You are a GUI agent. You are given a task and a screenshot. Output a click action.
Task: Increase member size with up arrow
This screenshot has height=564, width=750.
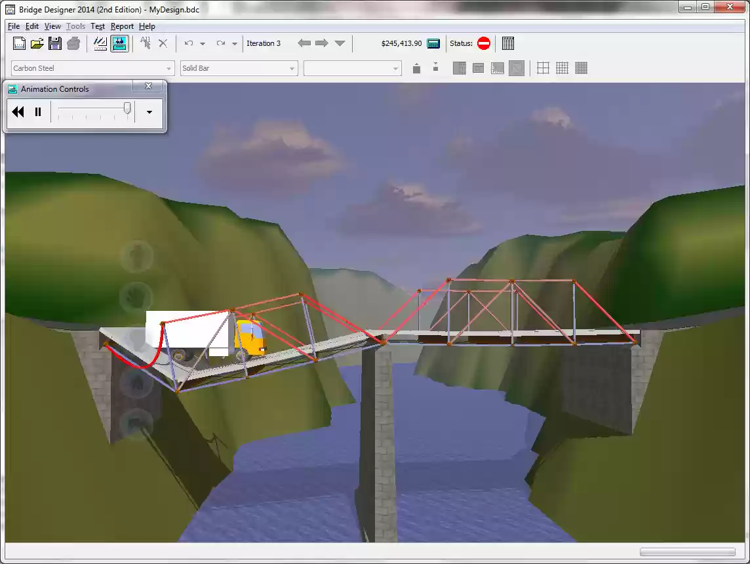416,68
